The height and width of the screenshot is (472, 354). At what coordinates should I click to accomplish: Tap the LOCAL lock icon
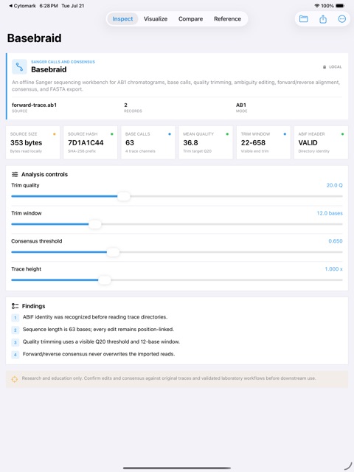pyautogui.click(x=324, y=67)
